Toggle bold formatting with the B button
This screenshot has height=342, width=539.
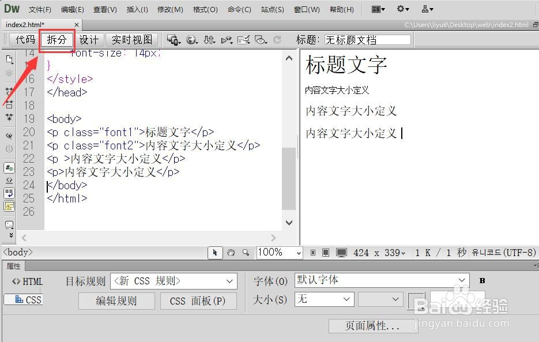tap(482, 280)
